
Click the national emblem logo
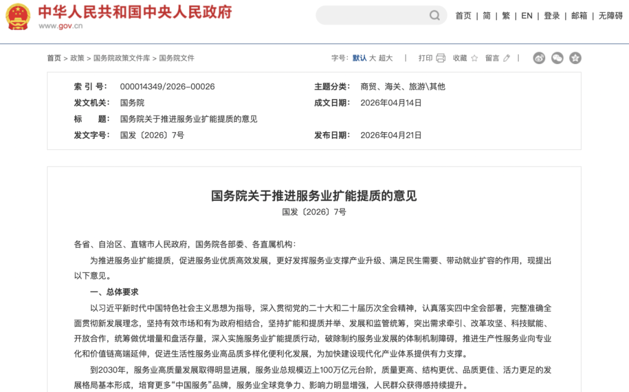click(18, 16)
